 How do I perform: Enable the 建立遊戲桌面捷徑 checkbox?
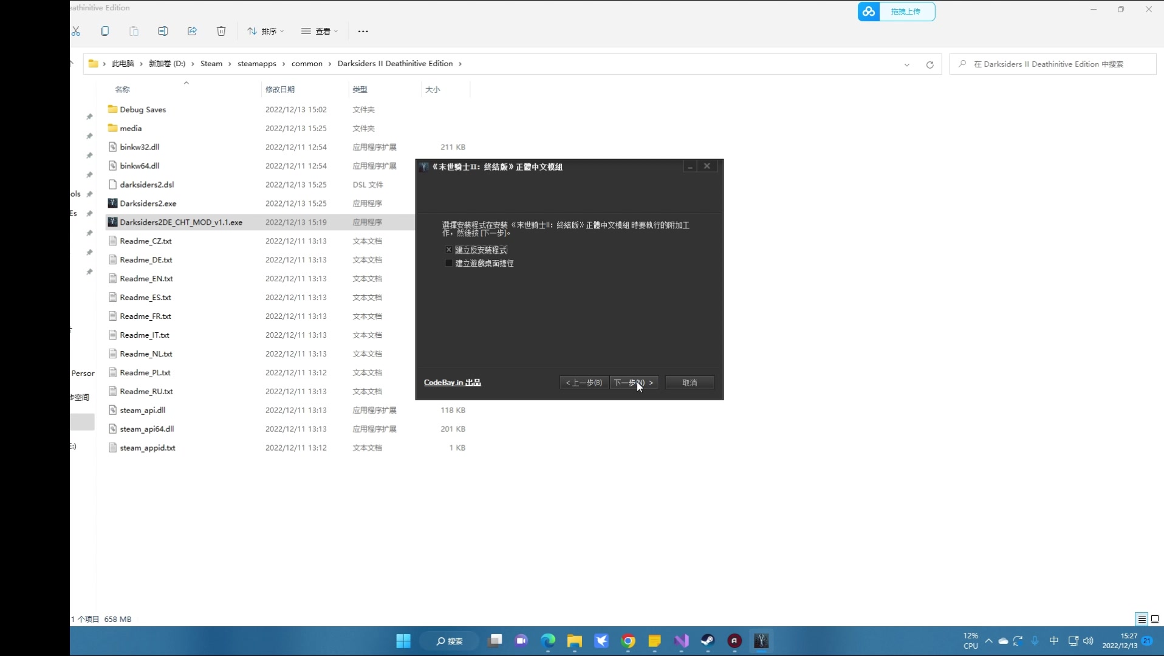click(x=449, y=263)
